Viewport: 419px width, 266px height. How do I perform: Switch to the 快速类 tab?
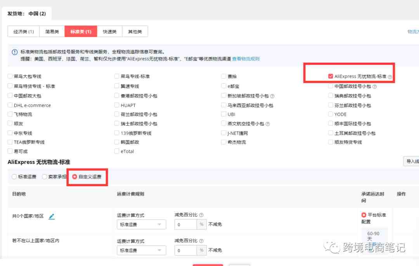point(110,31)
